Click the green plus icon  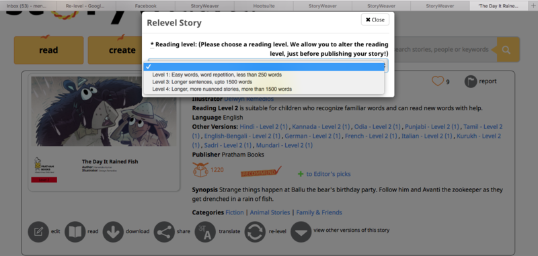[x=301, y=174]
